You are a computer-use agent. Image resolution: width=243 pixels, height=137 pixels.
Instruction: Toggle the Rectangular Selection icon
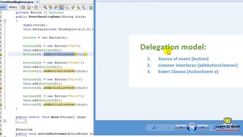[66, 7]
